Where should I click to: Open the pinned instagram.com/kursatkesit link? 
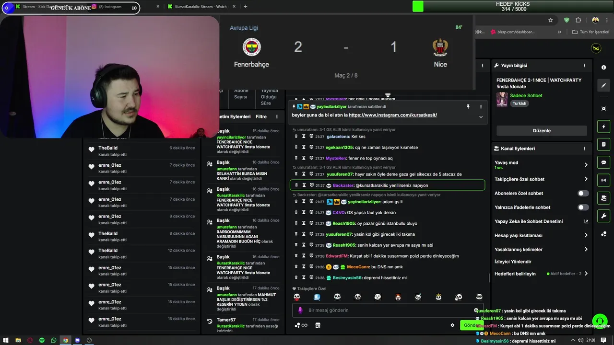pos(393,115)
